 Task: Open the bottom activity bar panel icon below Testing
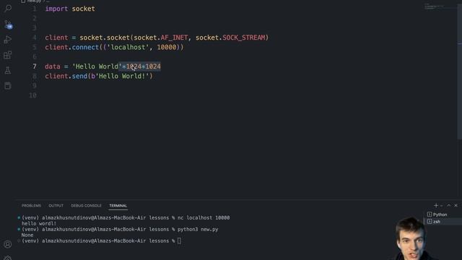(8, 86)
